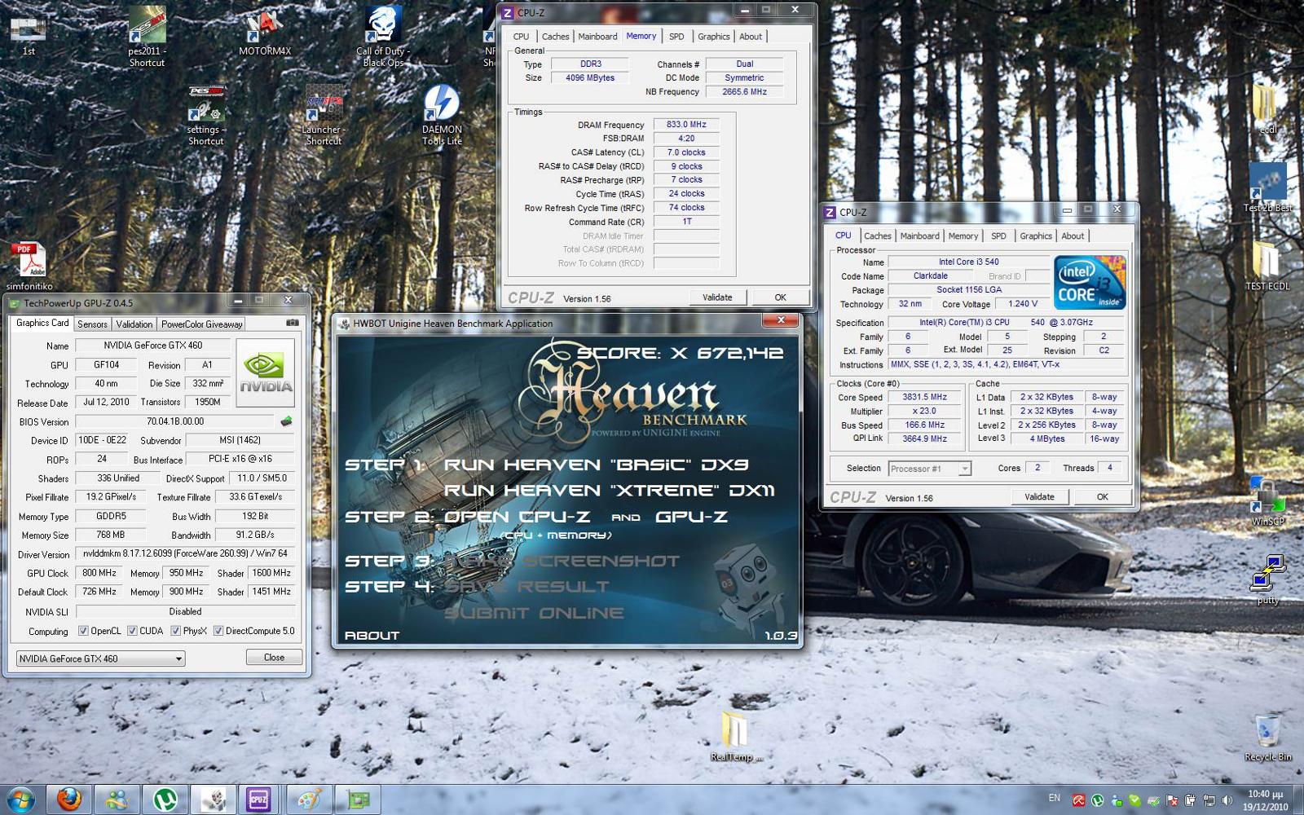Image resolution: width=1304 pixels, height=815 pixels.
Task: Click Validate in Memory CPU-Z window
Action: [x=717, y=297]
